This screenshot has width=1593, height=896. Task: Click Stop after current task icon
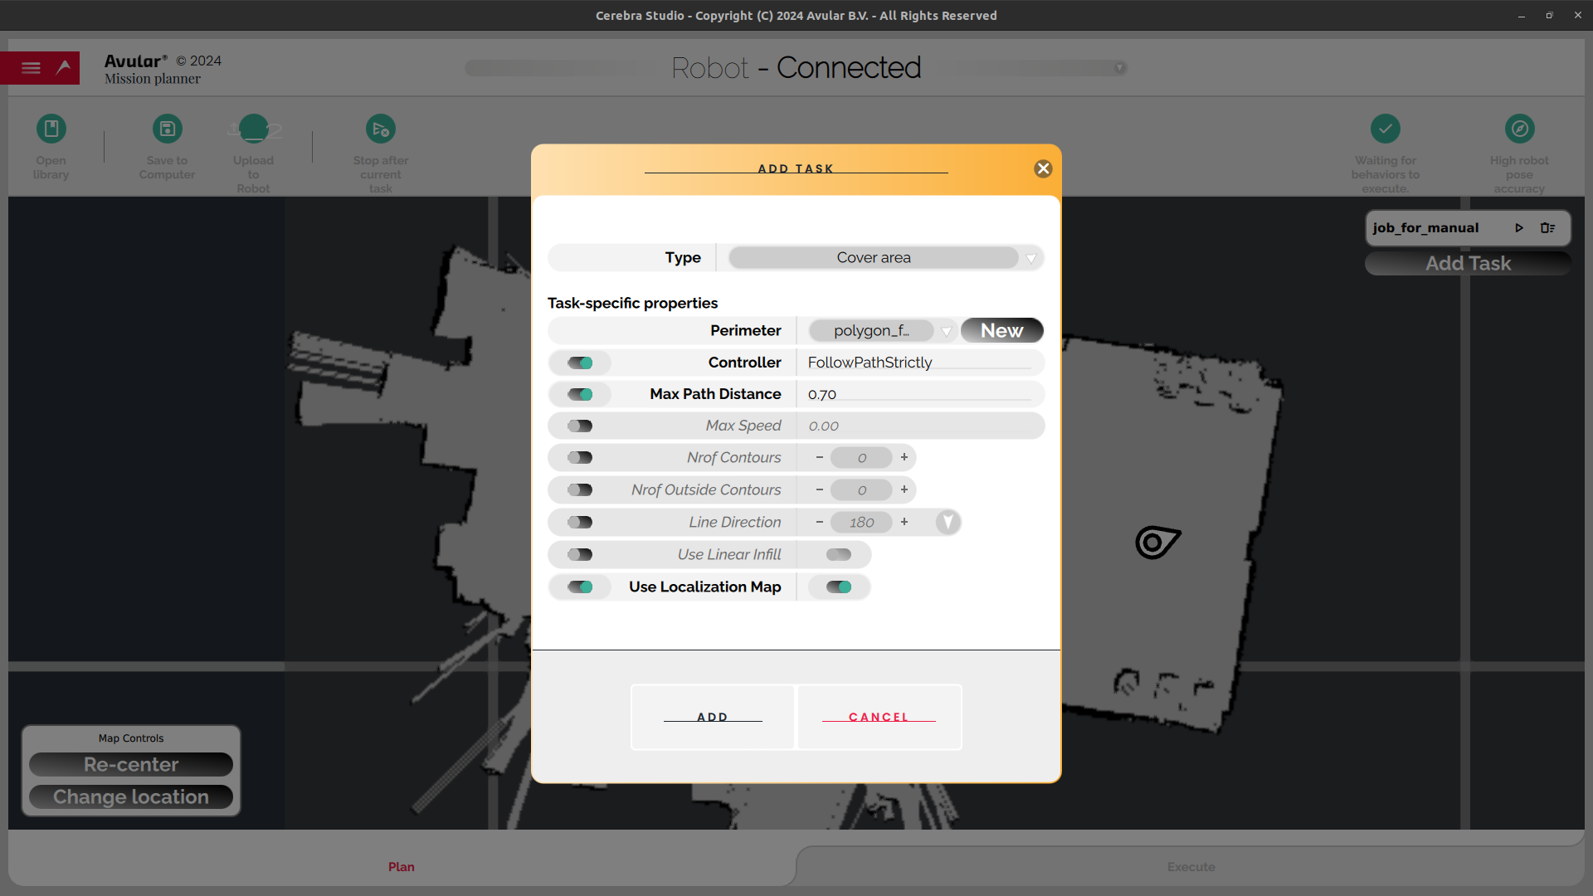tap(380, 129)
